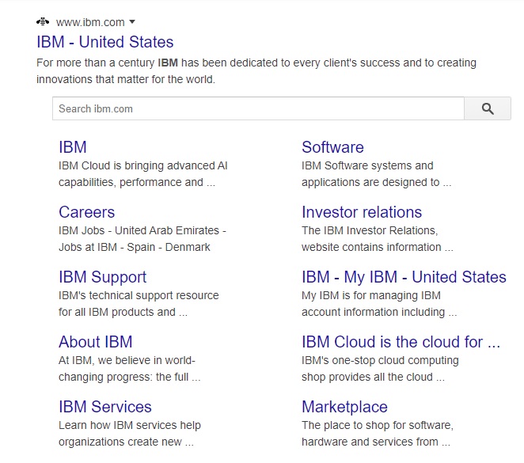Click the IBM bee favicon
This screenshot has width=524, height=463.
click(x=43, y=22)
